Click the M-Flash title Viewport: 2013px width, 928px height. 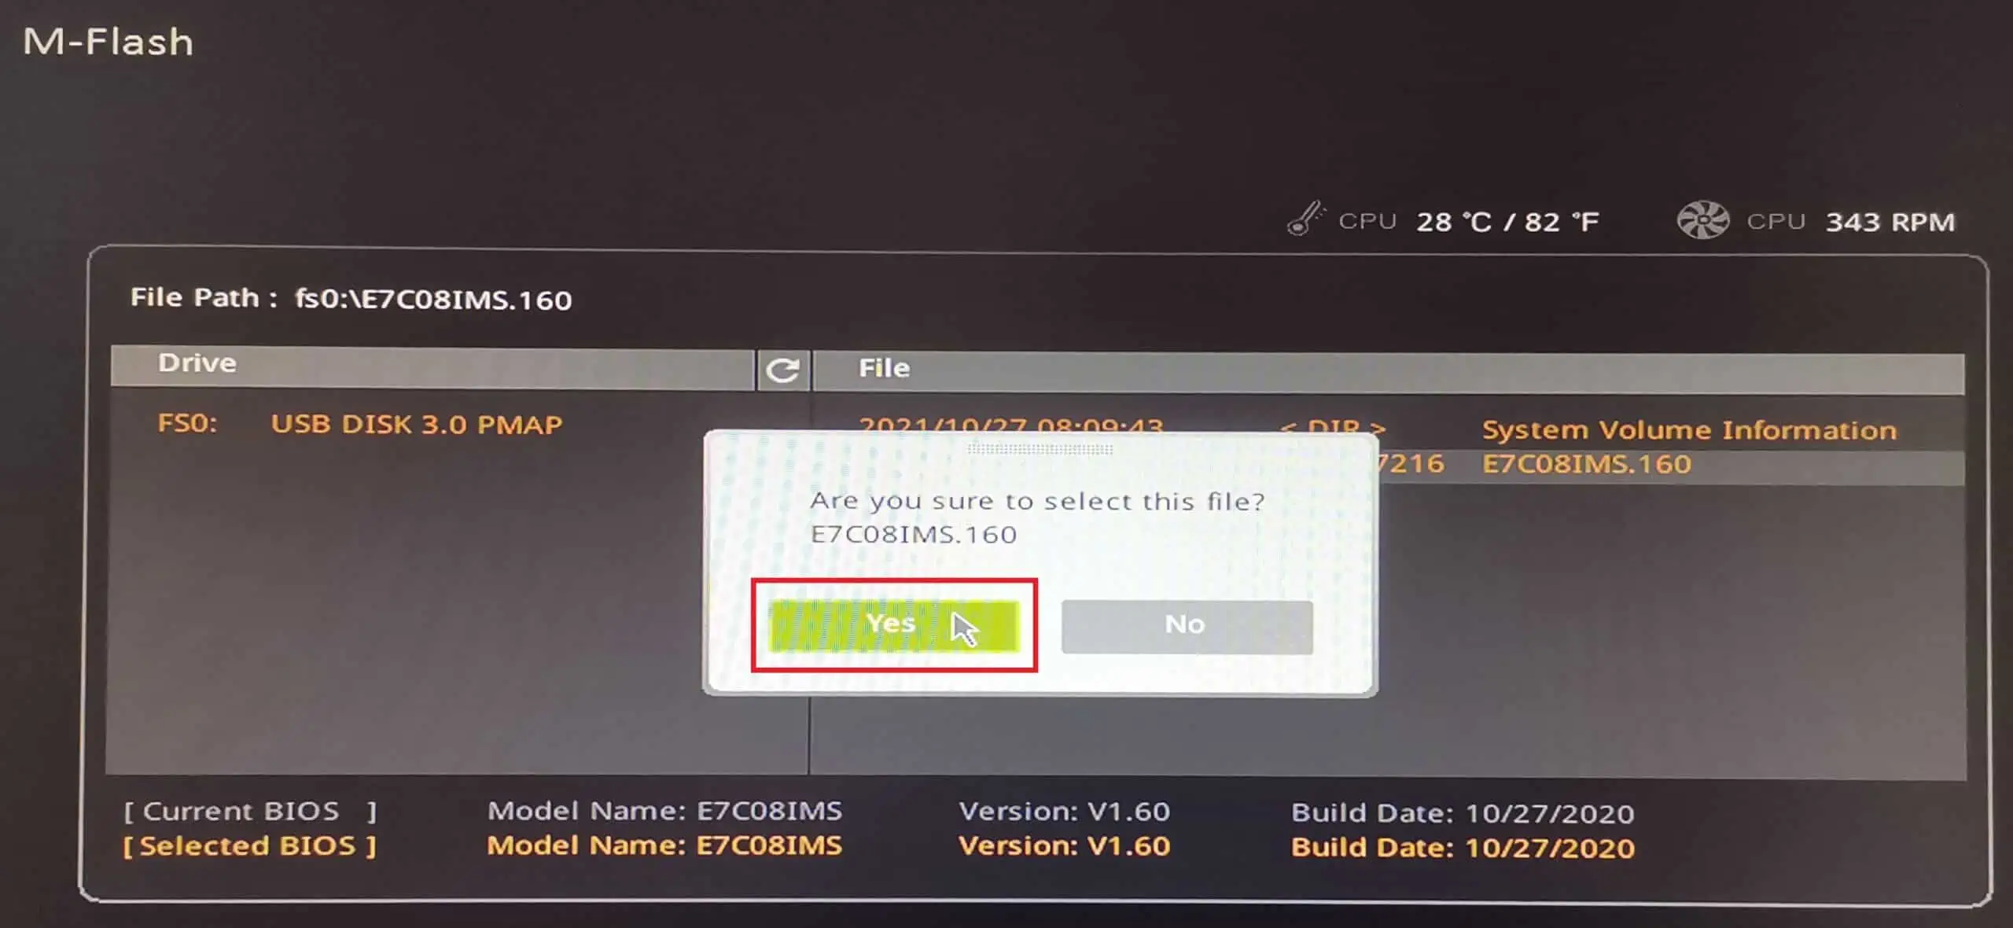(108, 42)
